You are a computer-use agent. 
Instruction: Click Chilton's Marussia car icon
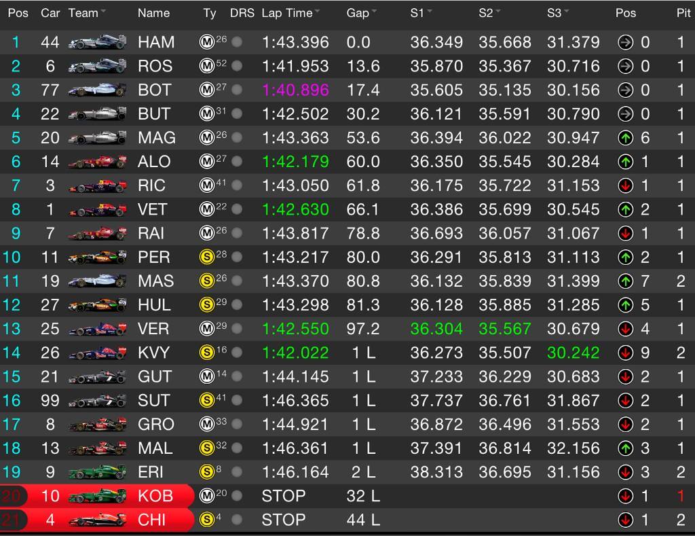98,520
